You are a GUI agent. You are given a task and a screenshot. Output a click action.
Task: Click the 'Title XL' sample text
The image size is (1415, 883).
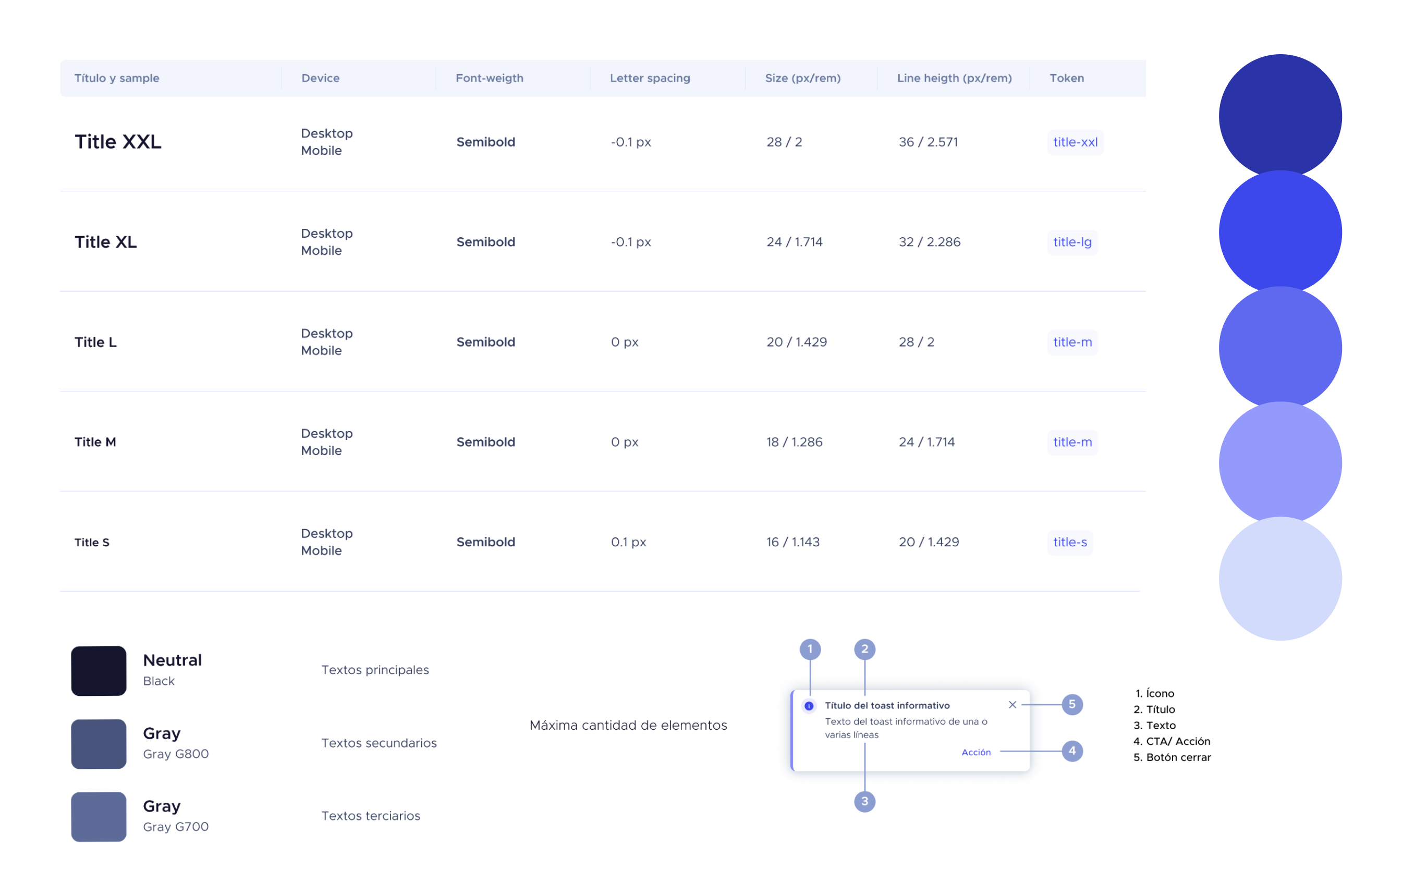point(106,242)
